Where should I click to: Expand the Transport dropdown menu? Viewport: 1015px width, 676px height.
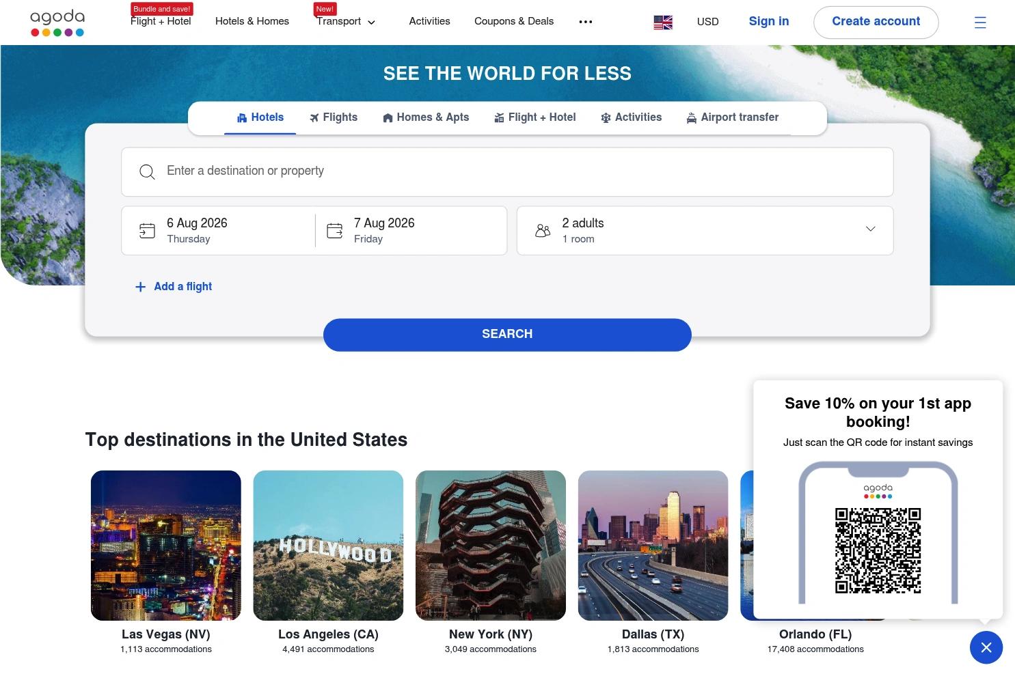click(346, 22)
